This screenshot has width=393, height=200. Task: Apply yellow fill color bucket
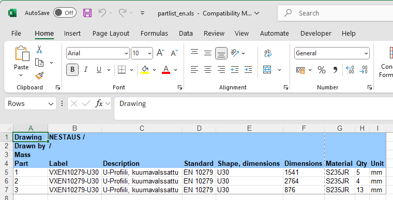(x=145, y=70)
